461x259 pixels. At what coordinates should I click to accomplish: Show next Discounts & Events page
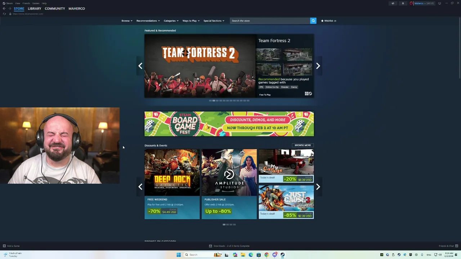click(x=318, y=187)
